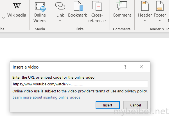Click the Online Videos icon
The height and width of the screenshot is (116, 169).
coord(40,7)
